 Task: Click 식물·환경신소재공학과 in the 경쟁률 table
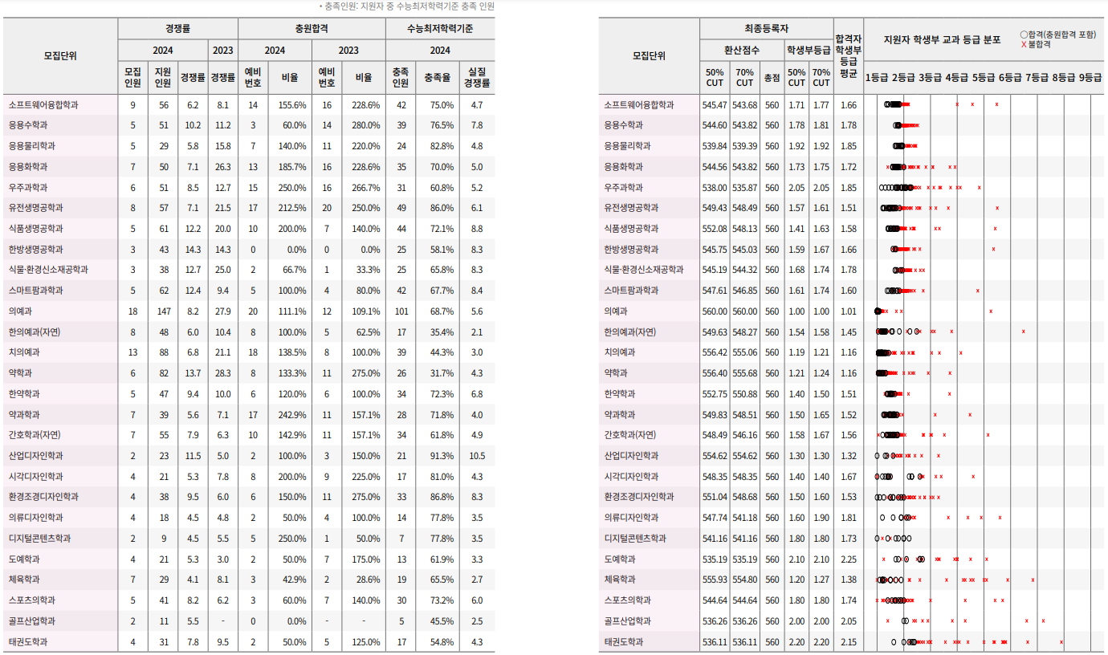click(48, 271)
